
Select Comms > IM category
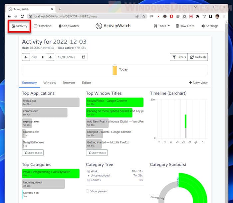pyautogui.click(x=31, y=194)
